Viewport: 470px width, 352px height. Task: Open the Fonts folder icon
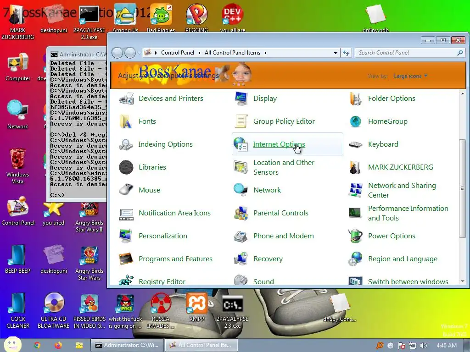pos(126,121)
